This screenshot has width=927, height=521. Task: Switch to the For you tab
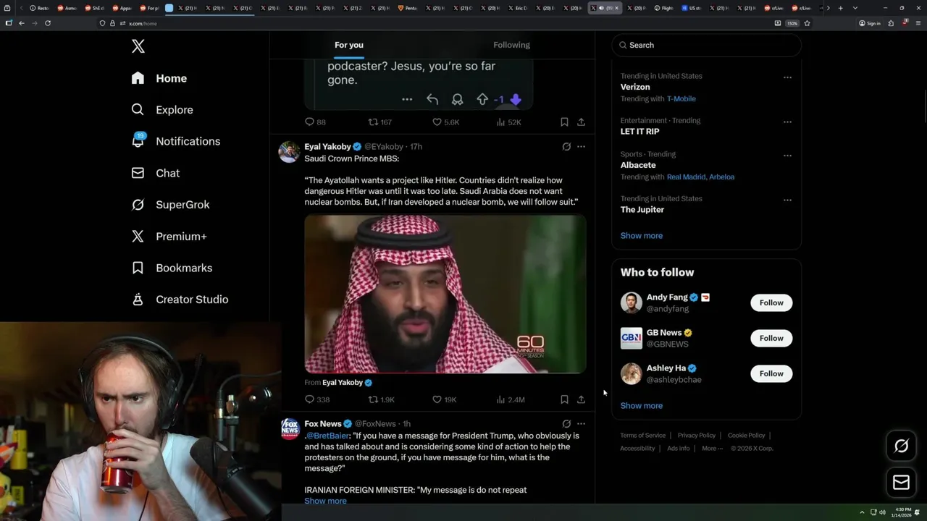(x=349, y=45)
